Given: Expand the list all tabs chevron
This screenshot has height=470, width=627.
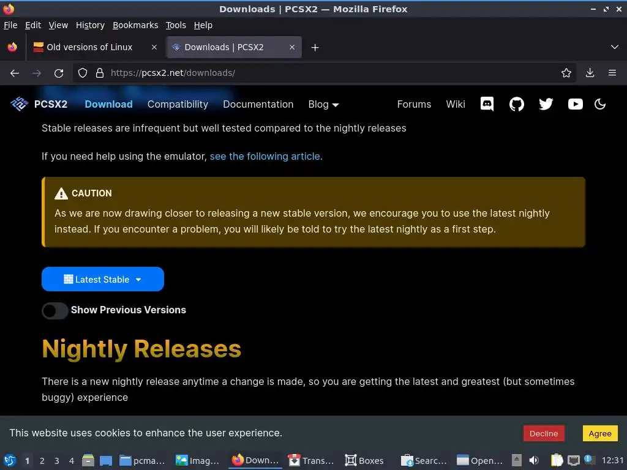Looking at the screenshot, I should tap(615, 47).
